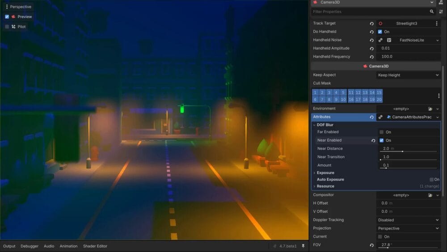Adjust the Near Distance slider
447x252 pixels.
[x=408, y=151]
